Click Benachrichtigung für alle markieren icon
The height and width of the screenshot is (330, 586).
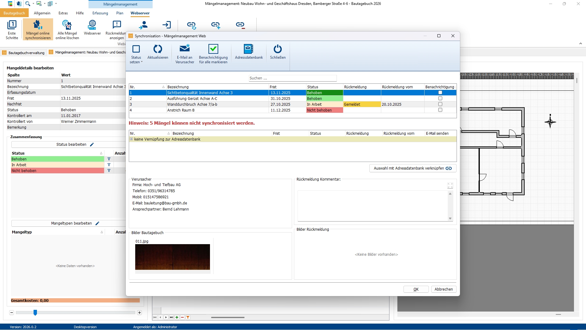coord(213,49)
